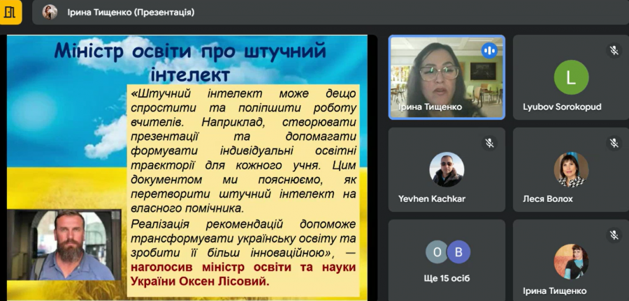Select the name label Леся Волох
This screenshot has width=629, height=301.
[547, 199]
